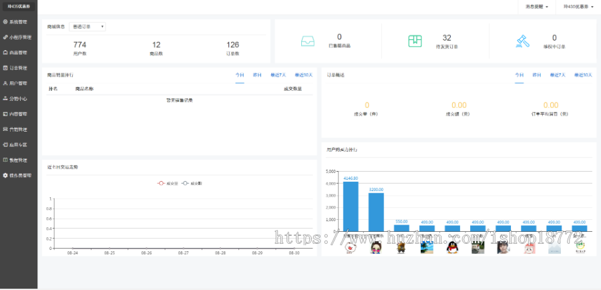
Task: Click the bar labeled 3200.00
Action: (376, 212)
